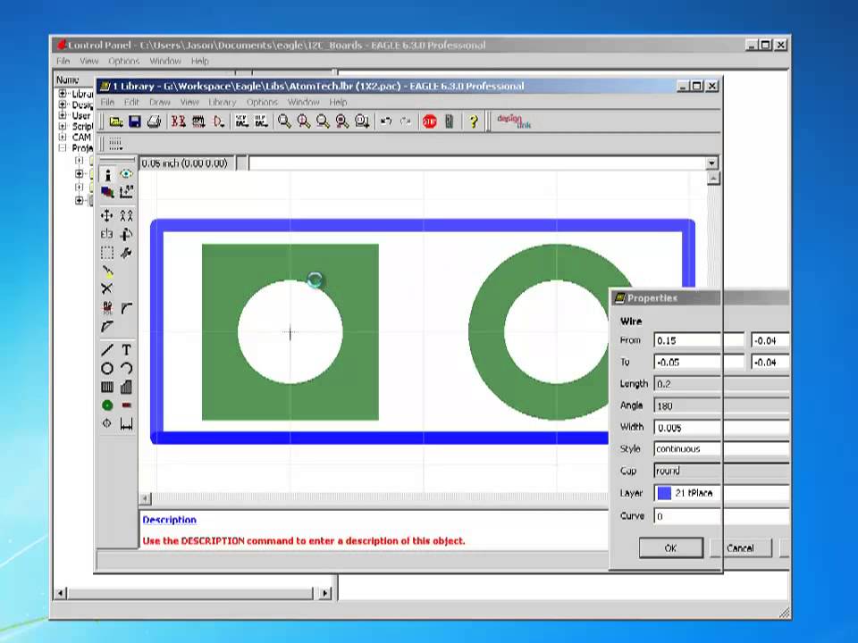Select the Wire line drawing tool
The width and height of the screenshot is (858, 643).
pos(107,350)
